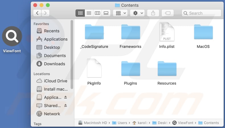Select iCloud Drive in Locations

52,81
